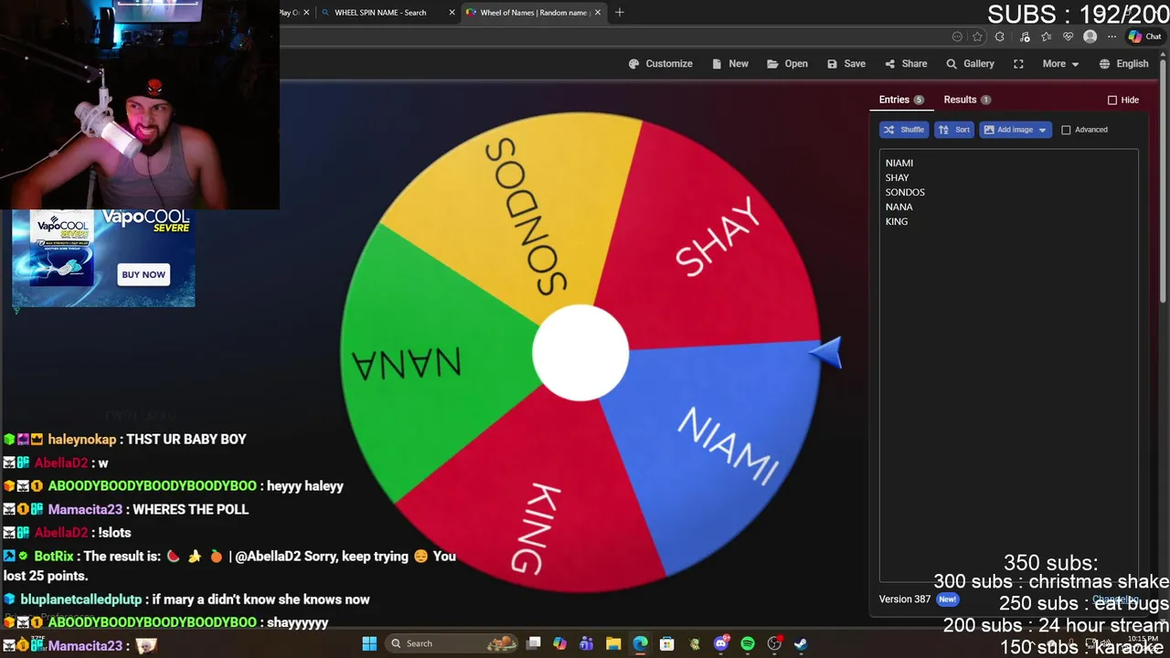Screen dimensions: 1170x658
Task: Open browser Settings and more menu
Action: tap(1111, 37)
